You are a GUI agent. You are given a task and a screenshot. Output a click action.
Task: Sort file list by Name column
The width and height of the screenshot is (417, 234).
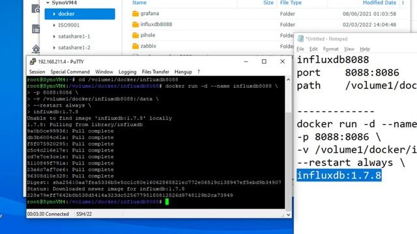coord(139,3)
